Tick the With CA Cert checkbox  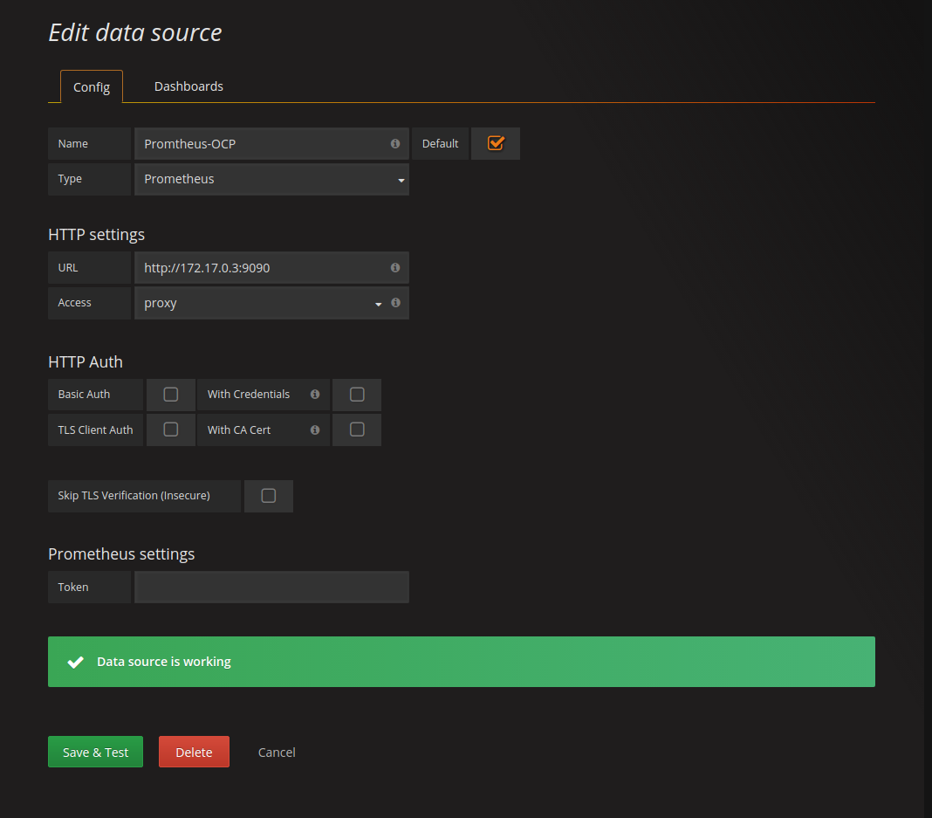[x=357, y=430]
